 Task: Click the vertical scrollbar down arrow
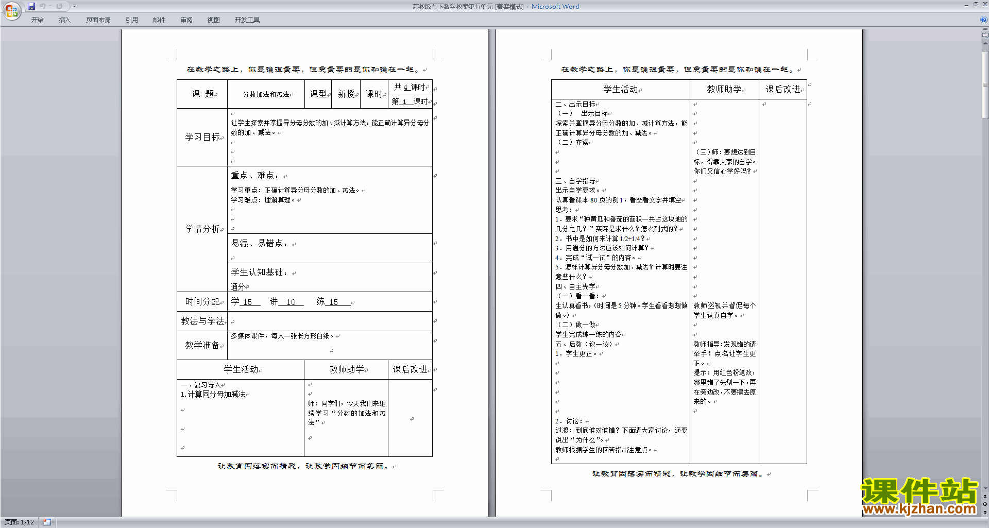coord(985,488)
